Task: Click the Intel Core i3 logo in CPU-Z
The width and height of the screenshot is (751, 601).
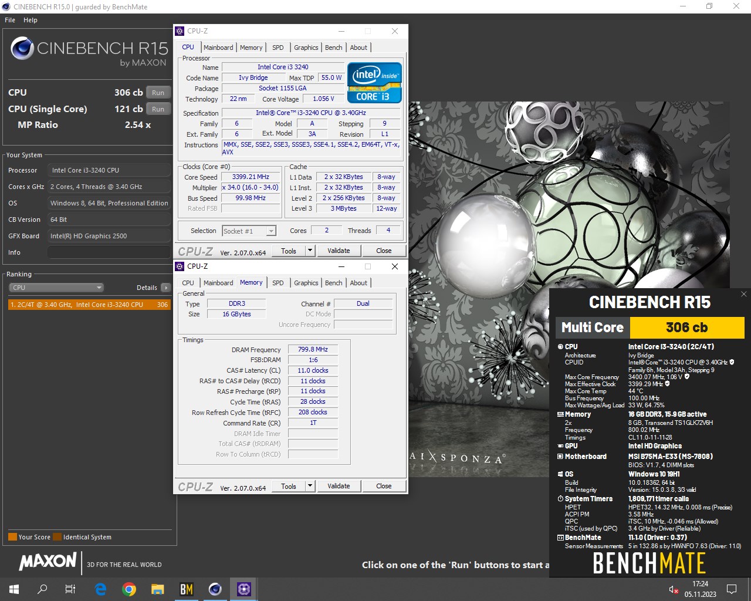Action: pyautogui.click(x=375, y=83)
